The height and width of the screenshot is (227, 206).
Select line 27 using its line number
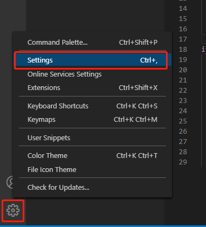coord(183,142)
